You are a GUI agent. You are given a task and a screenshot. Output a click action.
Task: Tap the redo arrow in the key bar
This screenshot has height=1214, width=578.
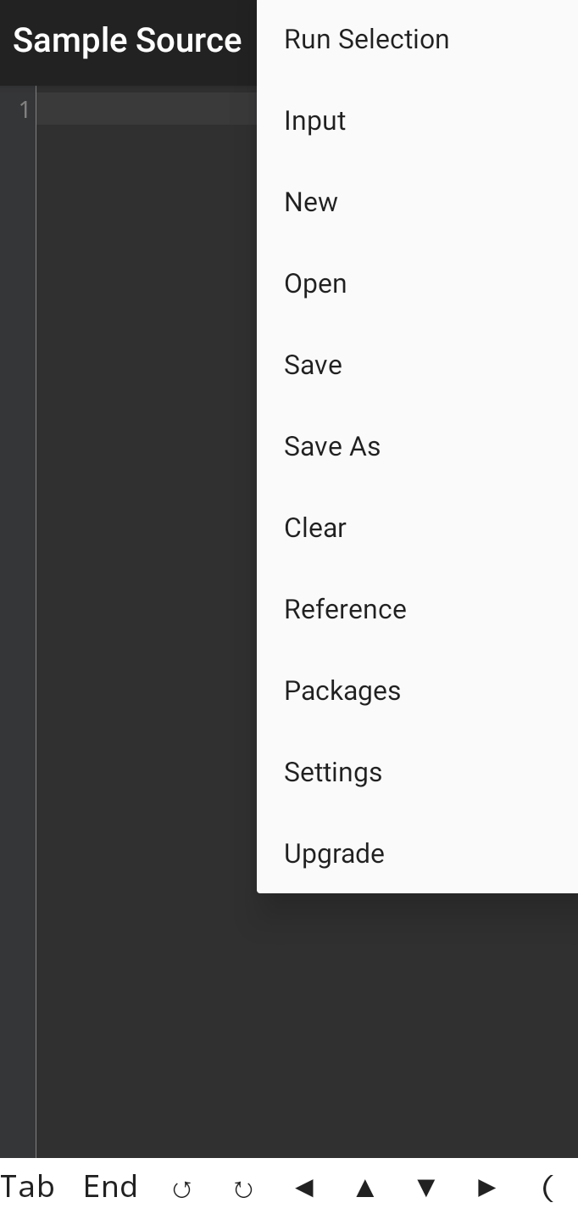click(243, 1189)
